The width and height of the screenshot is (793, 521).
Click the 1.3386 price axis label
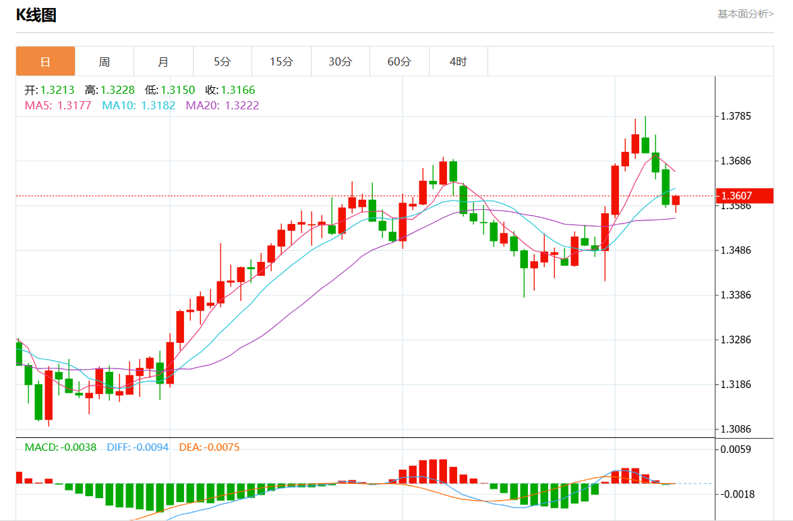tap(736, 295)
